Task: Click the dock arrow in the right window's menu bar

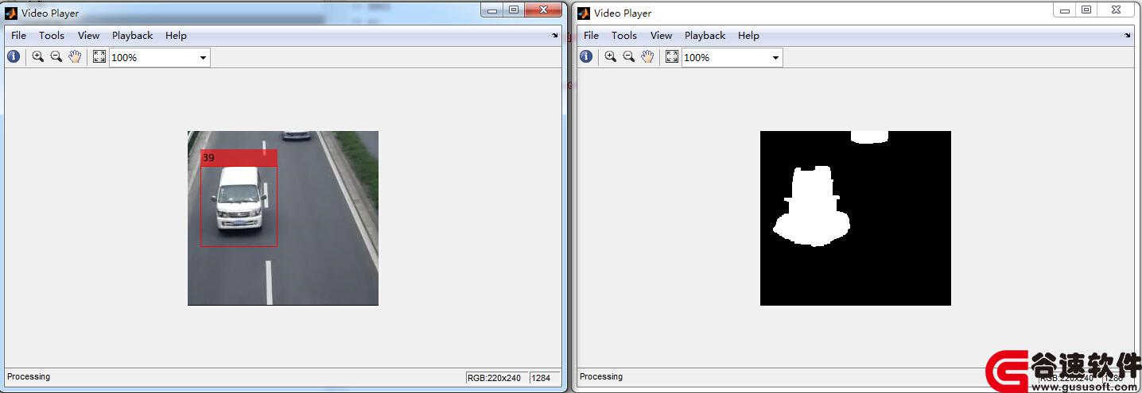Action: [x=1128, y=36]
